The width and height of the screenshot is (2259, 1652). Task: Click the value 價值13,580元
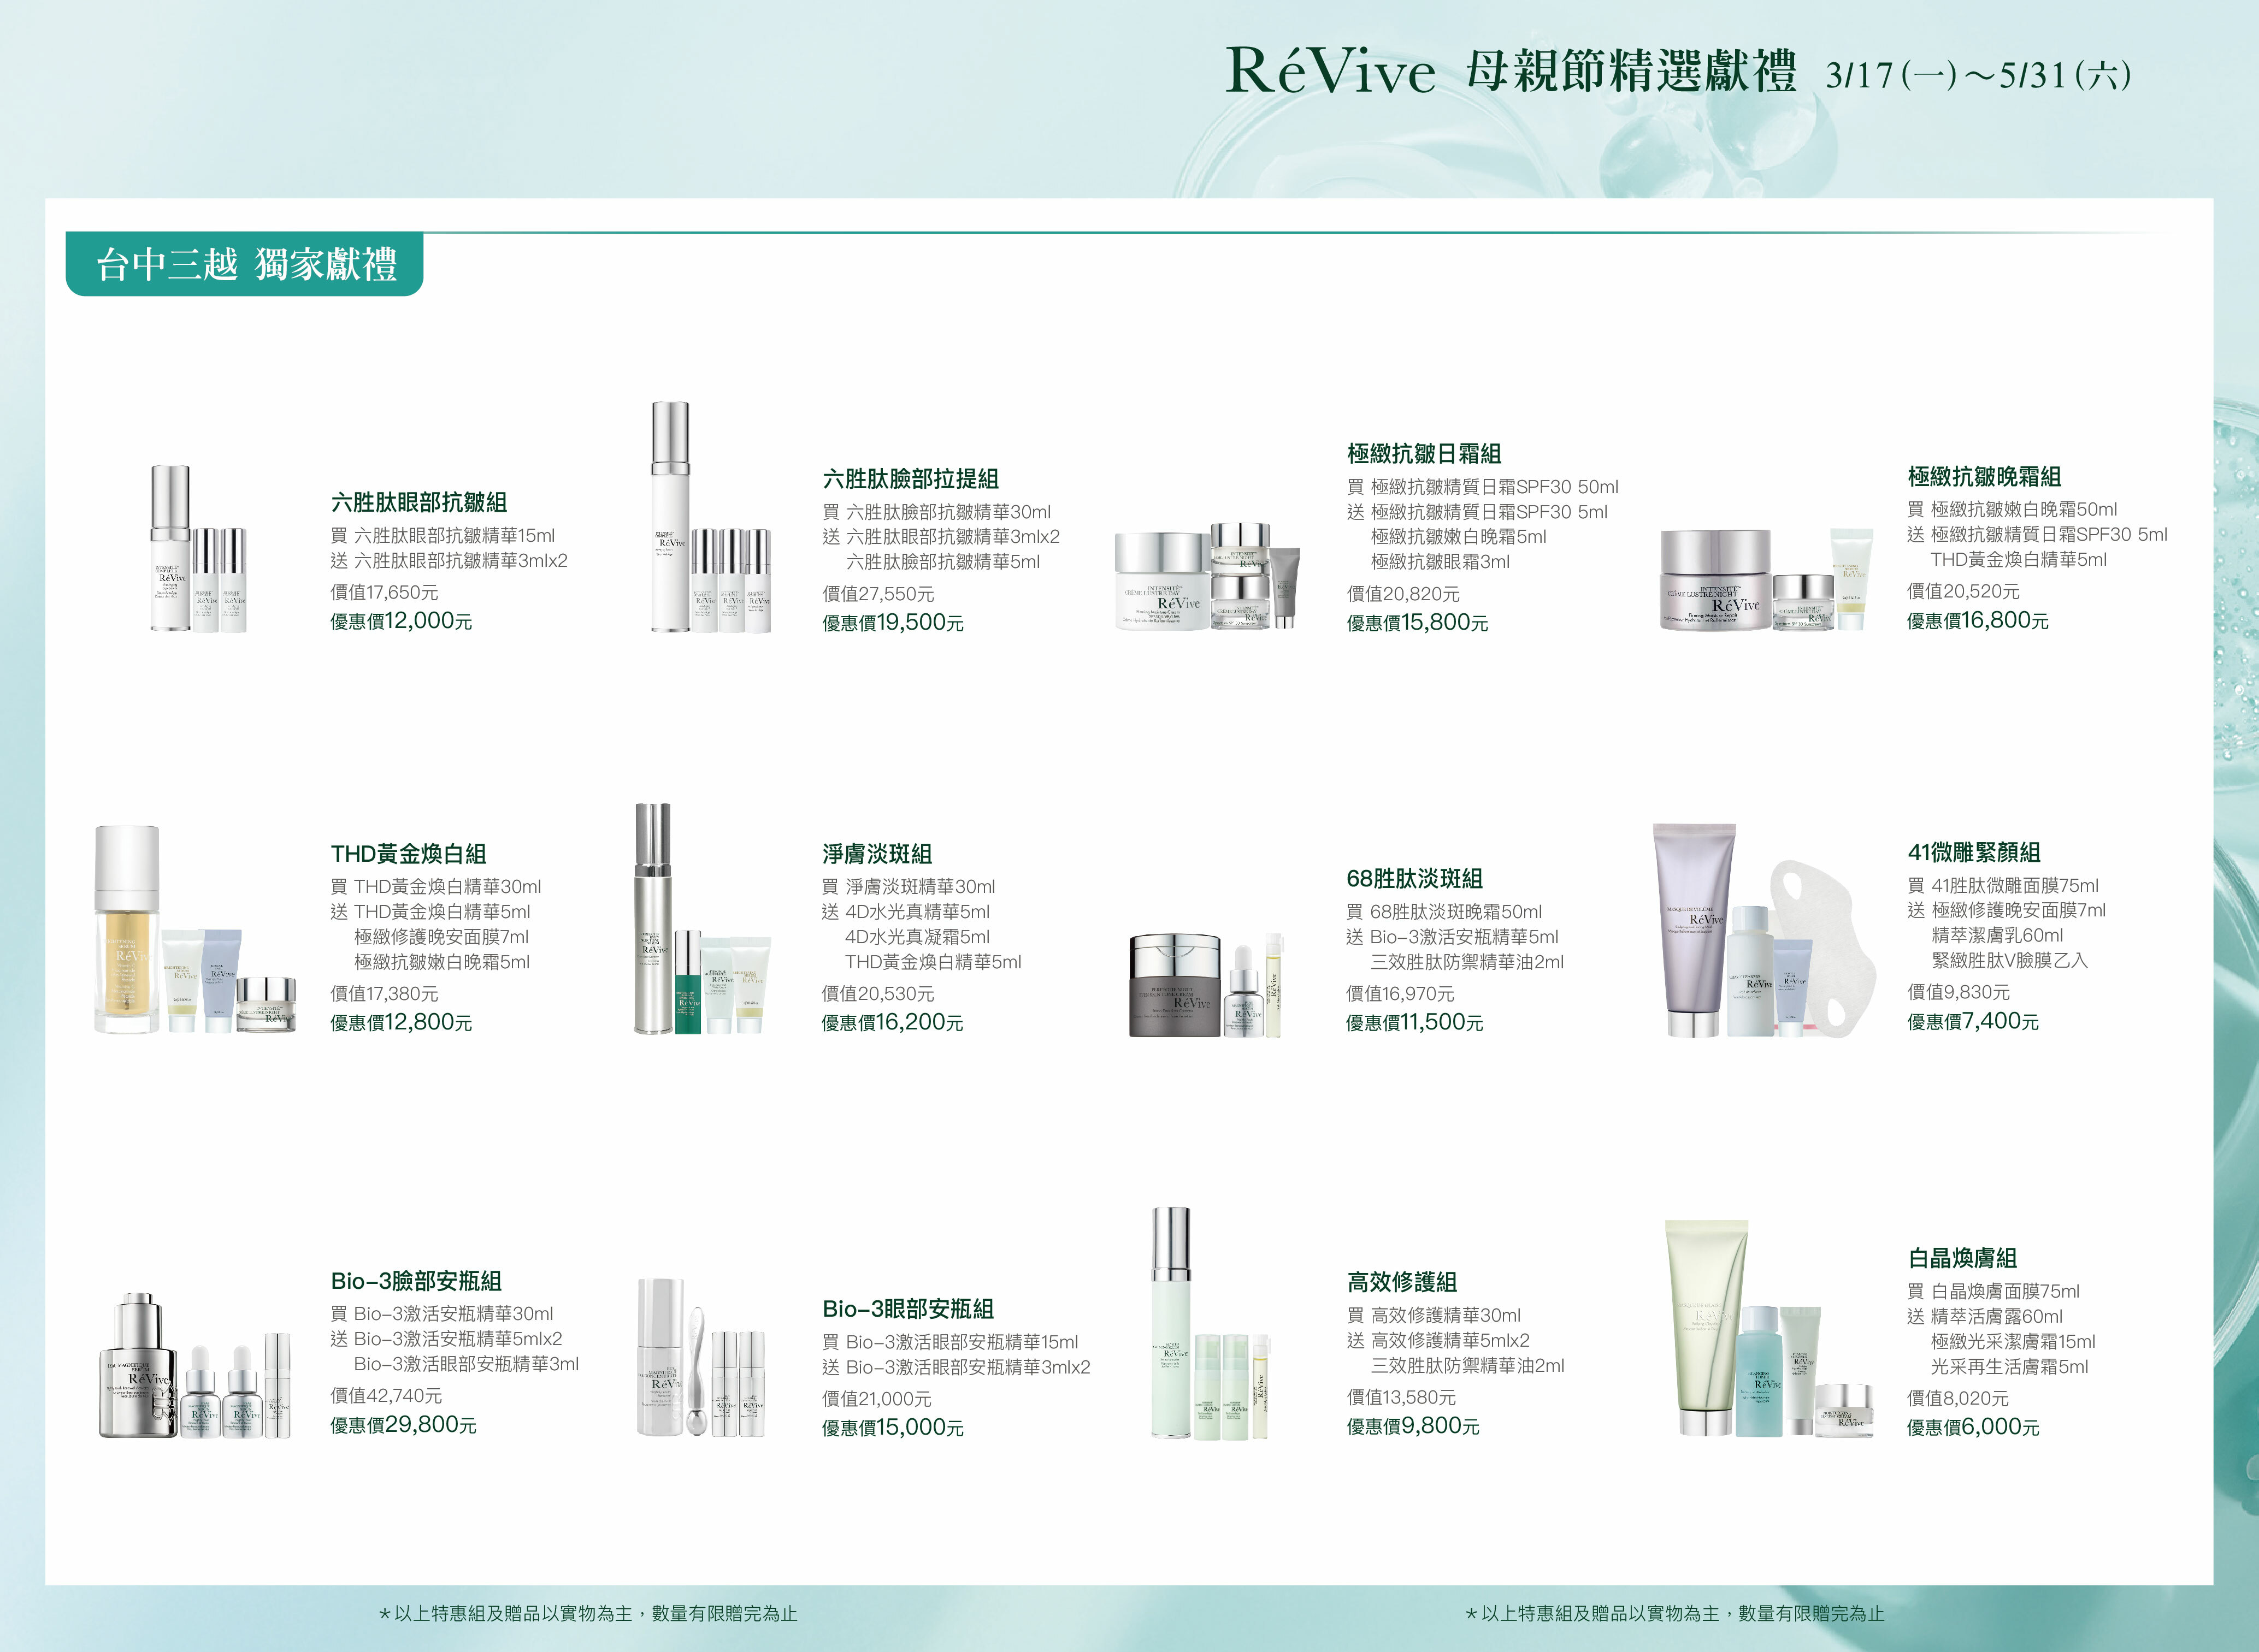[x=1401, y=1398]
